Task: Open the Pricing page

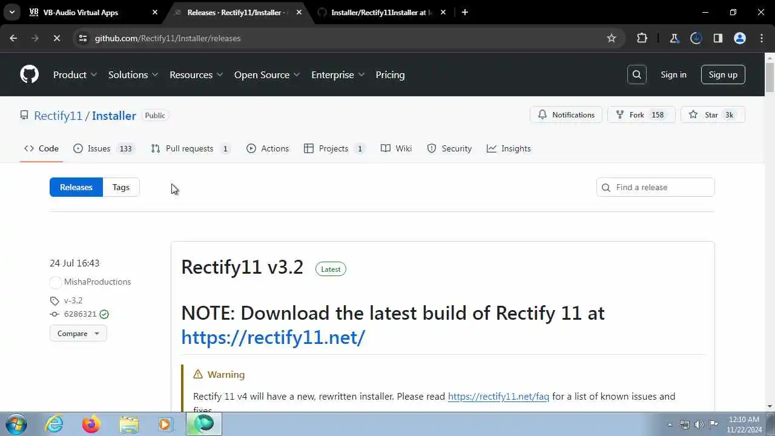Action: tap(390, 74)
